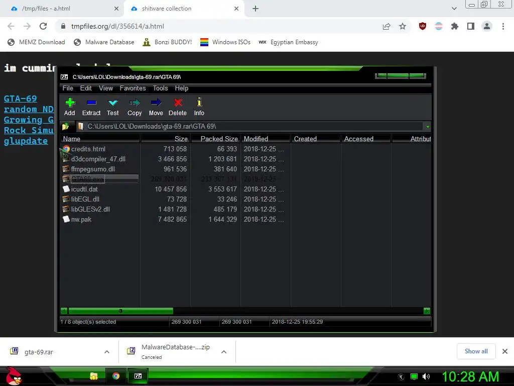The width and height of the screenshot is (514, 386).
Task: Select credits.html in the file list
Action: pyautogui.click(x=88, y=149)
